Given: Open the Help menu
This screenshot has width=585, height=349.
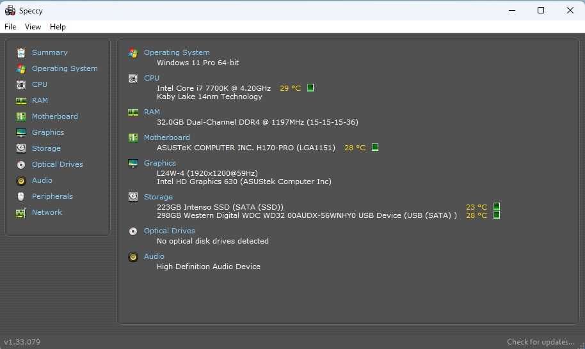Looking at the screenshot, I should (x=58, y=27).
